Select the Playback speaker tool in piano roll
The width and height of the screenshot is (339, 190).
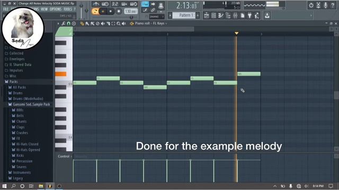point(123,23)
